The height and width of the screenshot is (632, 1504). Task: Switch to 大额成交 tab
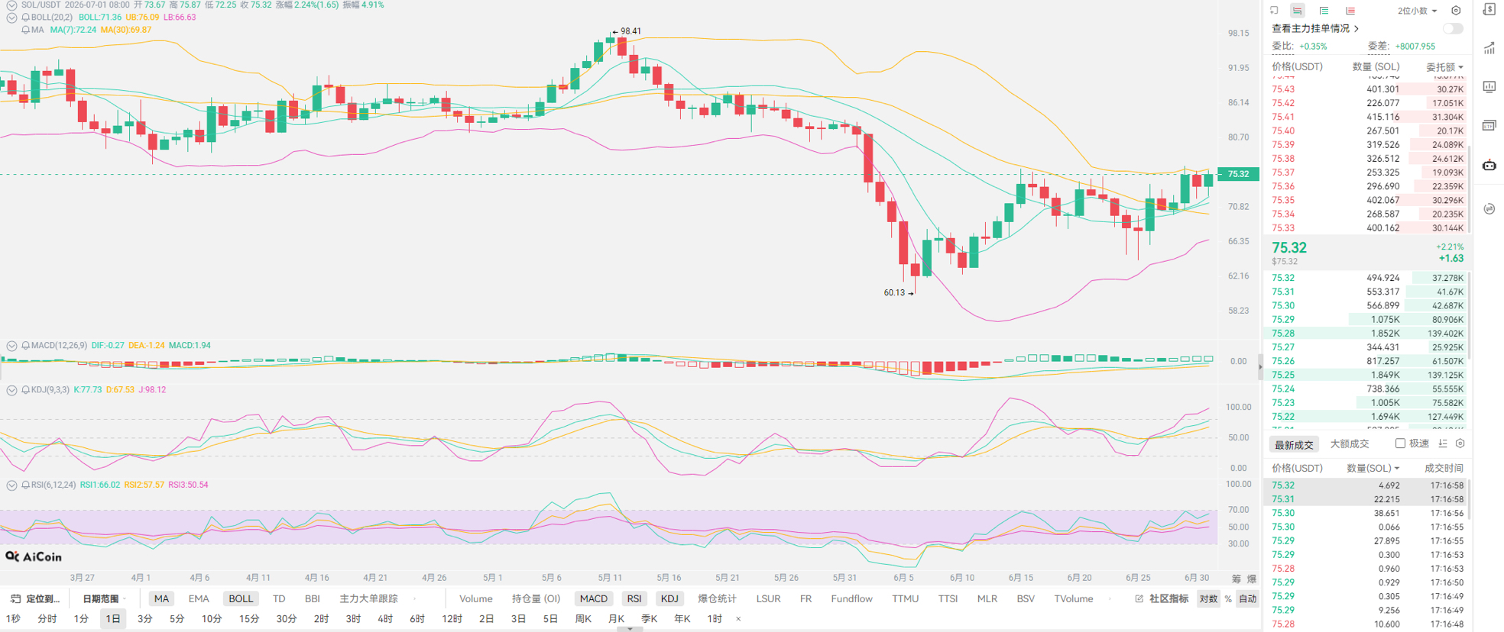pos(1350,444)
